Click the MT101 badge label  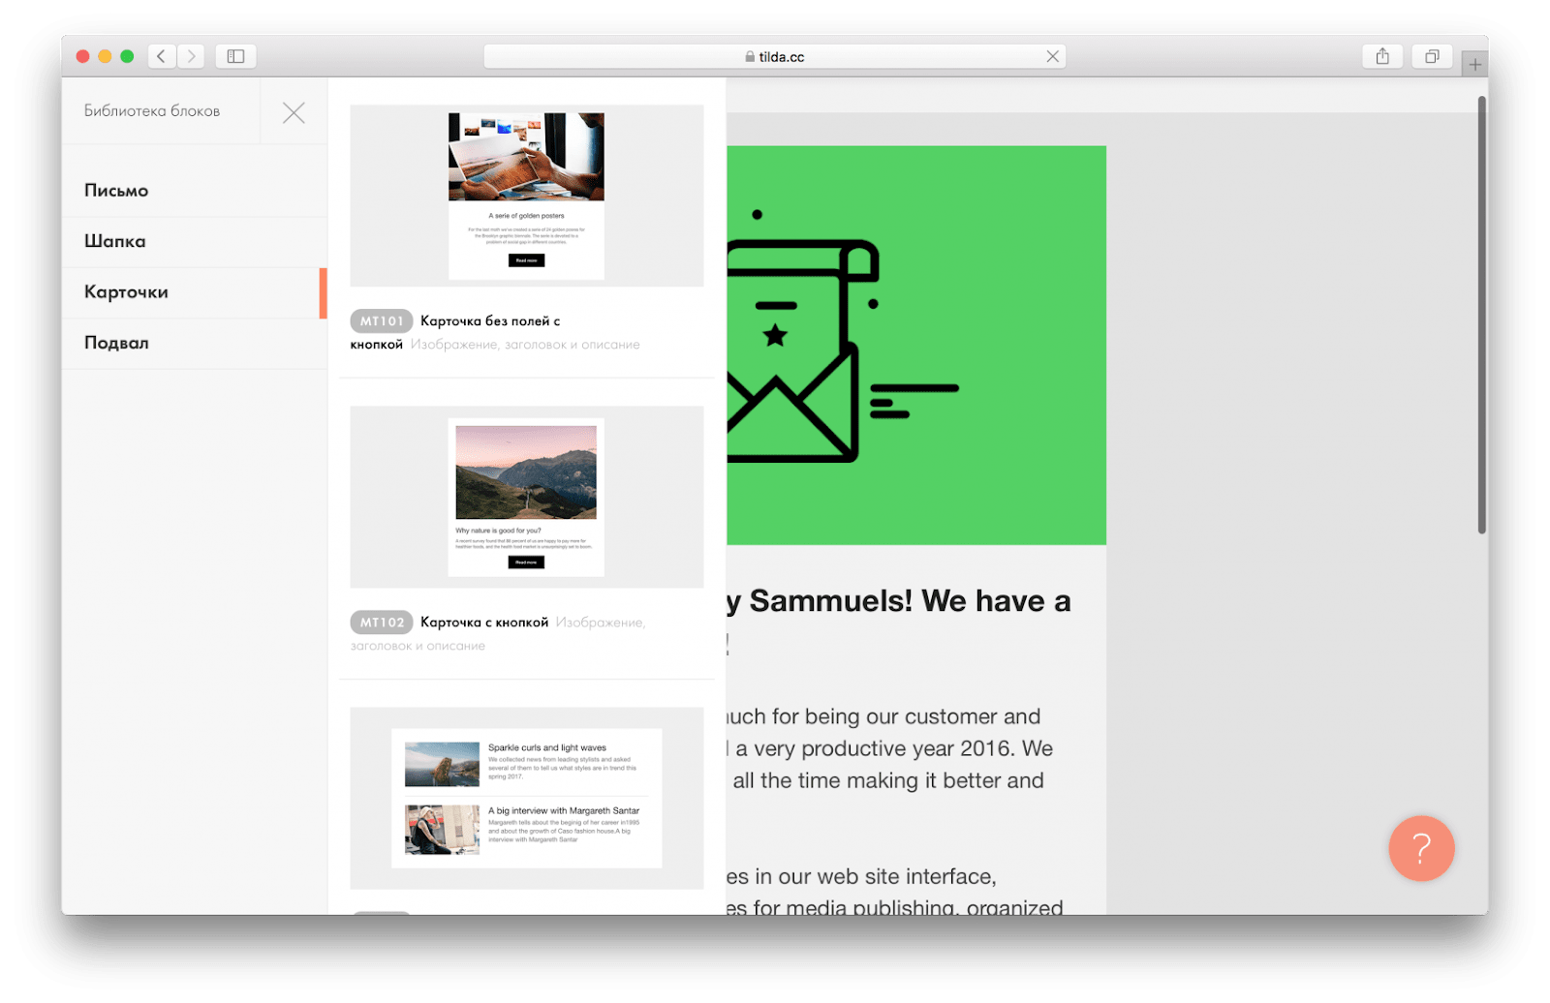tap(382, 320)
